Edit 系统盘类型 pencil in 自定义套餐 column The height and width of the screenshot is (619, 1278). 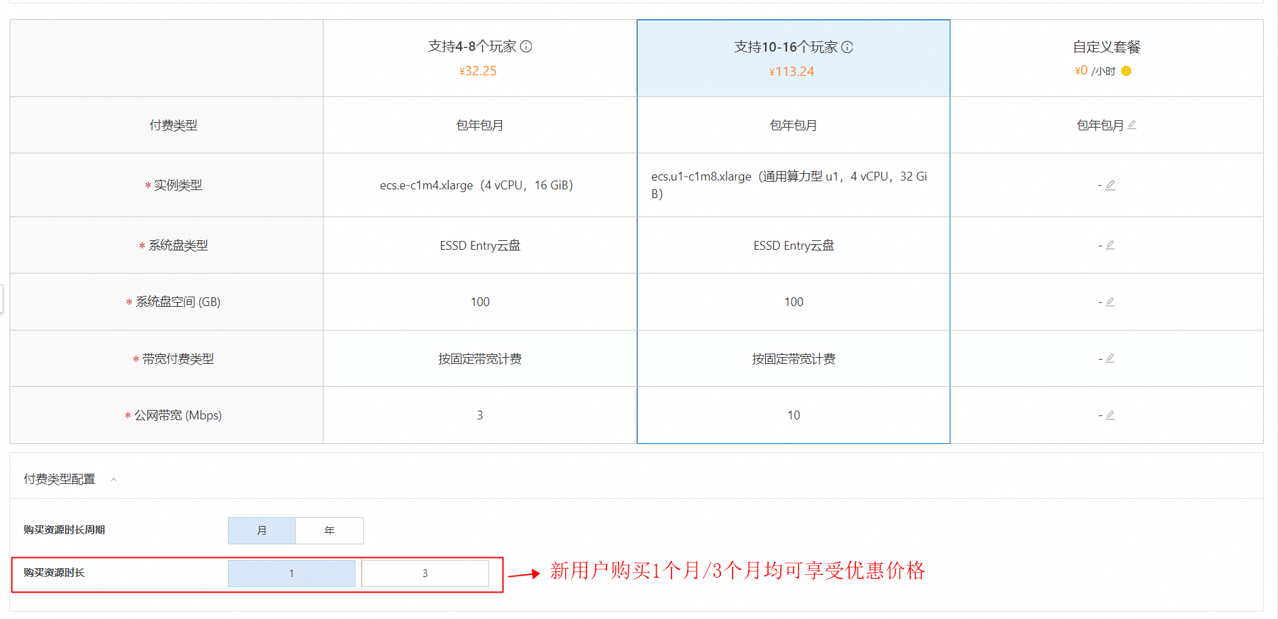click(x=1110, y=244)
